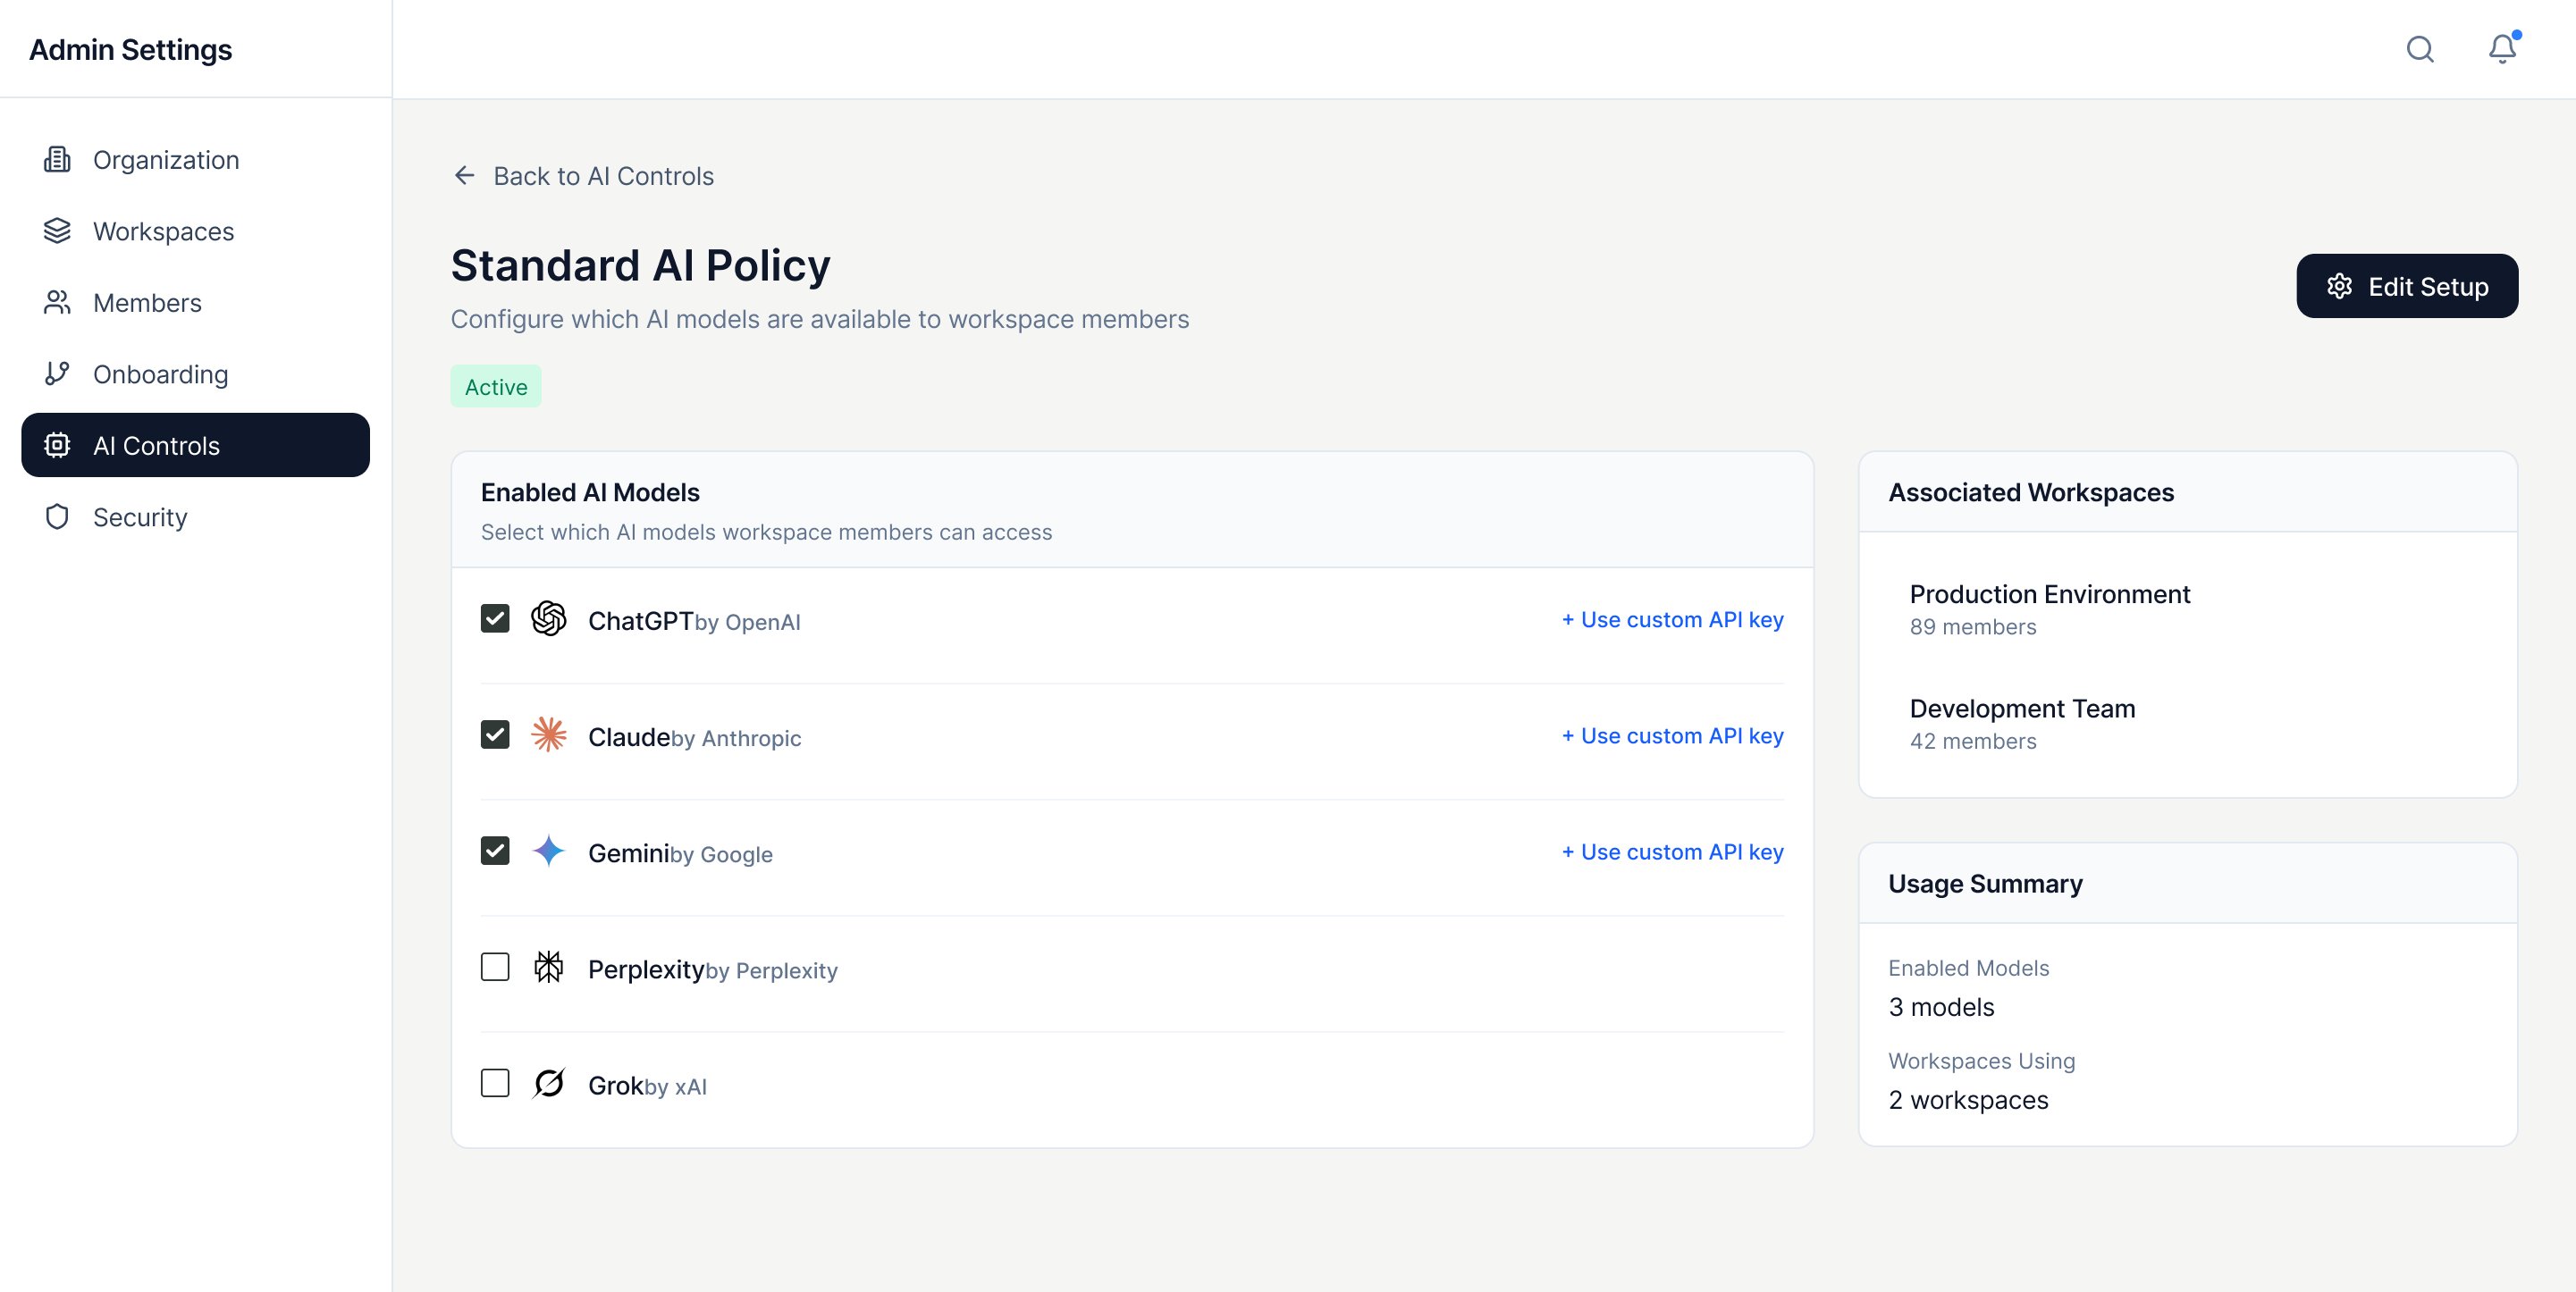Click the gear icon in Edit Setup
This screenshot has height=1292, width=2576.
(x=2339, y=286)
